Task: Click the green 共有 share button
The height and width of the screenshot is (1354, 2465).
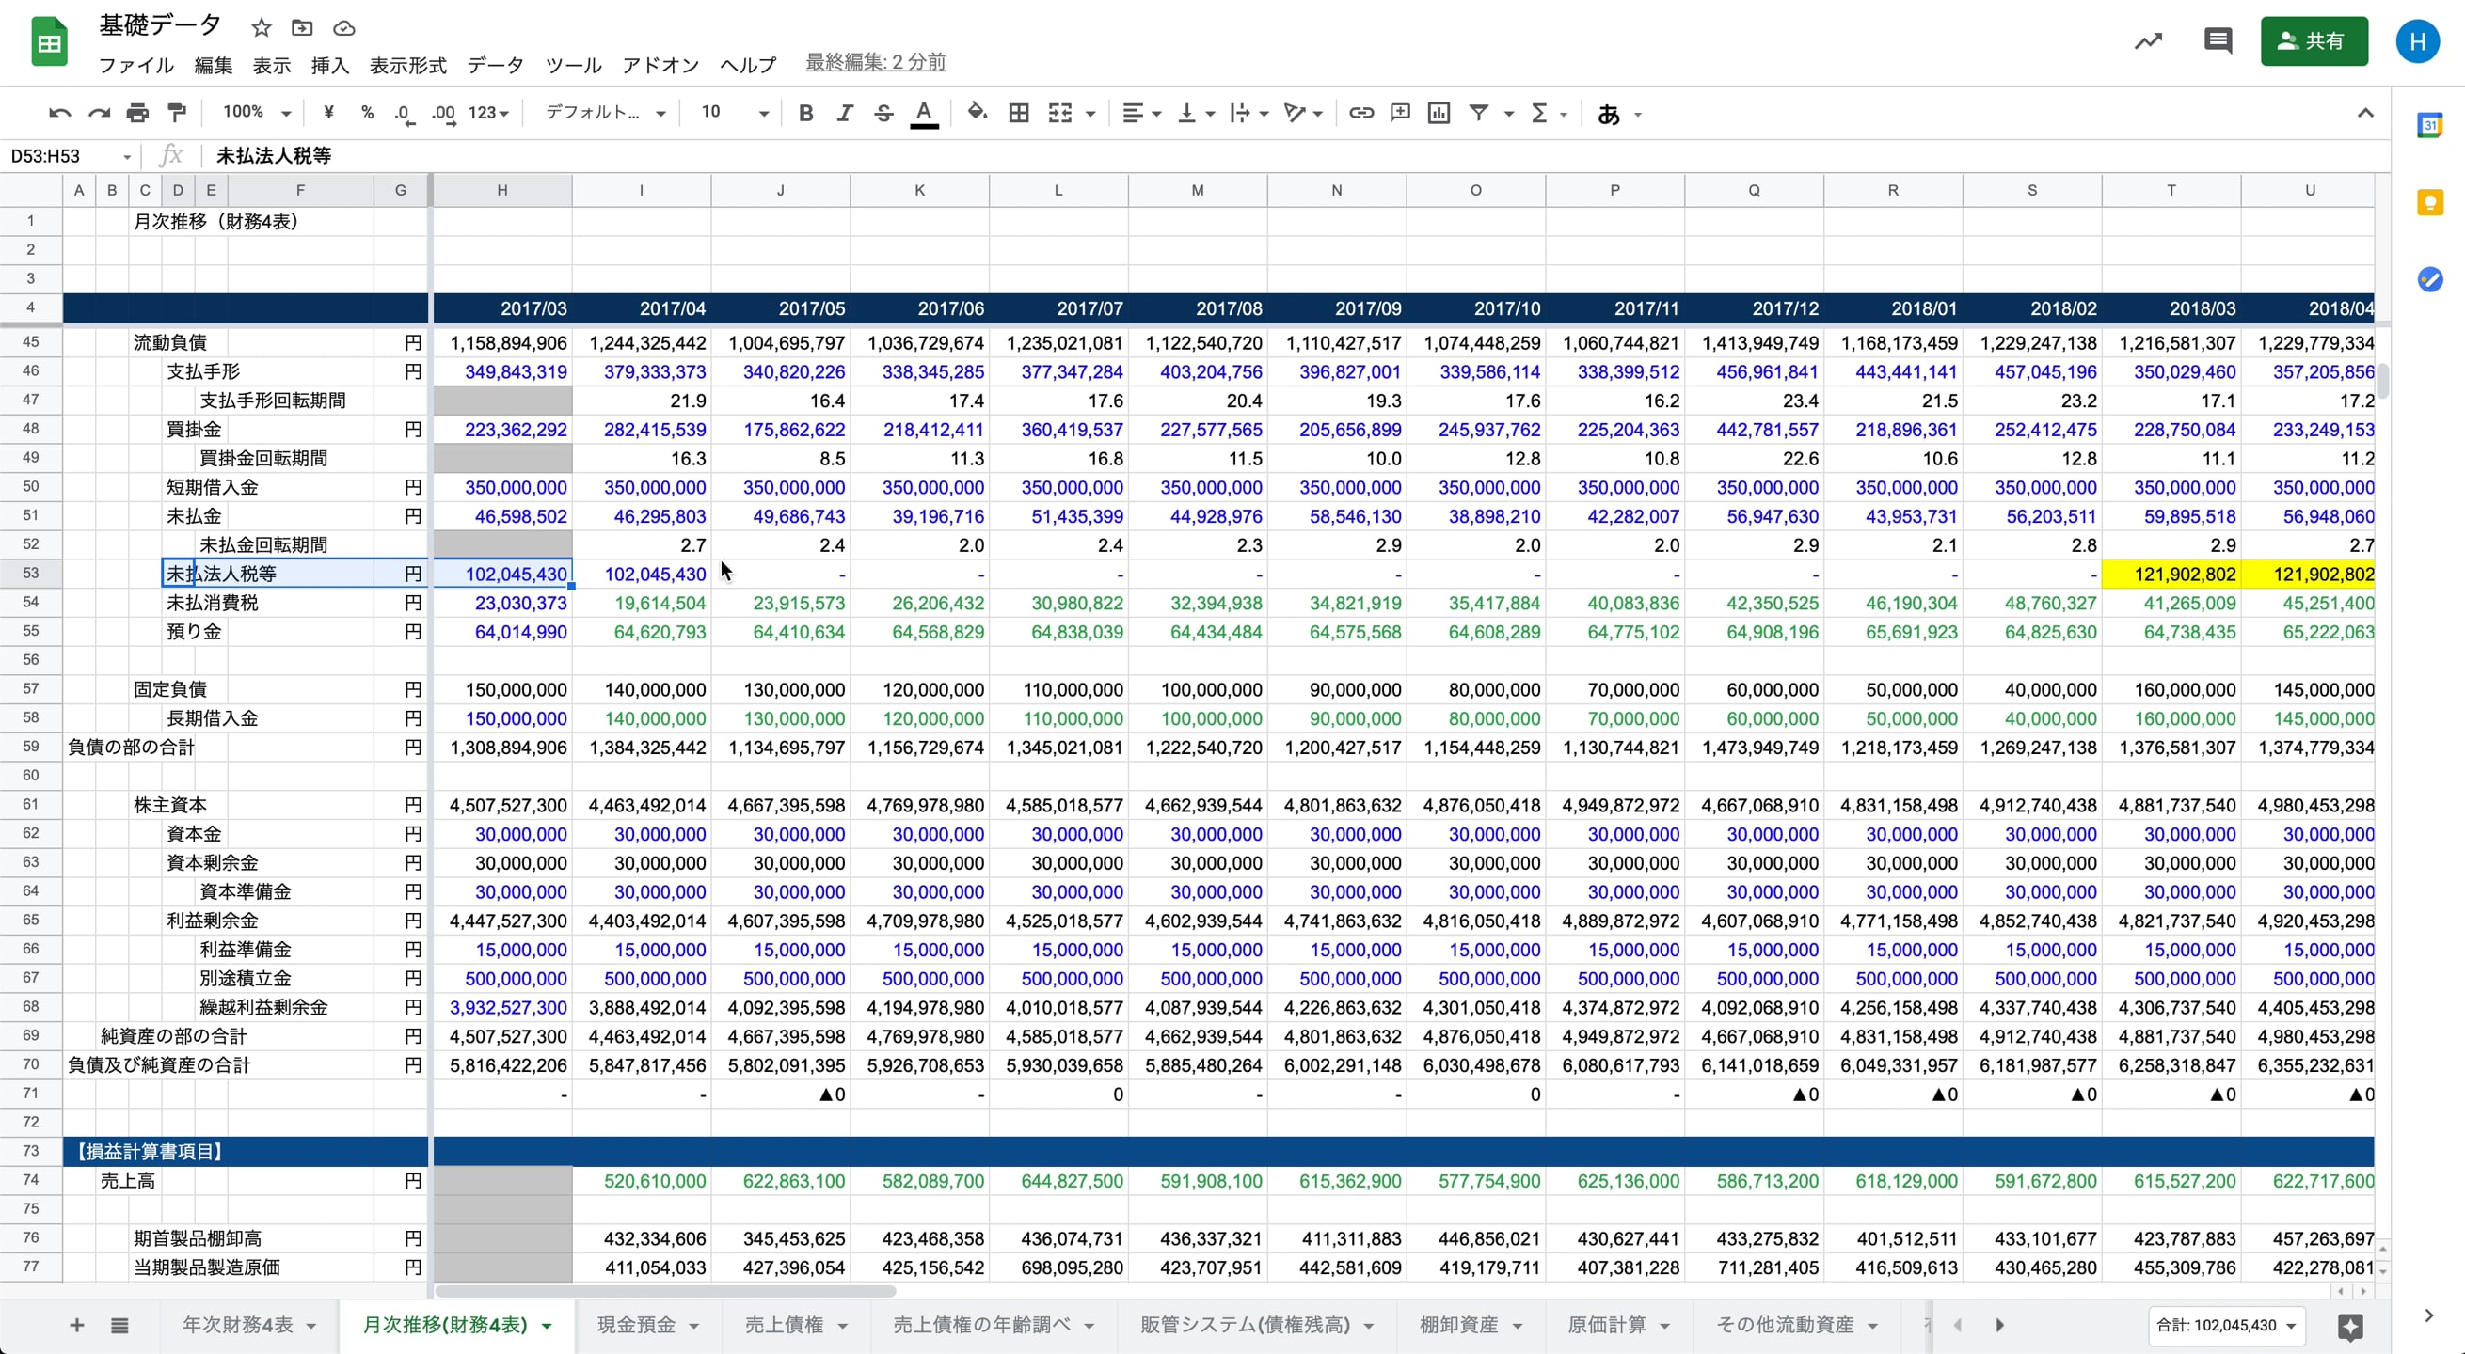Action: point(2314,41)
